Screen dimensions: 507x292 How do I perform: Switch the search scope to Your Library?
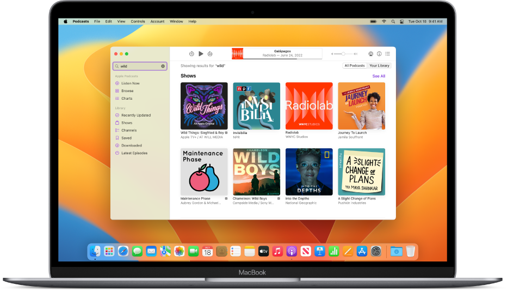(379, 66)
